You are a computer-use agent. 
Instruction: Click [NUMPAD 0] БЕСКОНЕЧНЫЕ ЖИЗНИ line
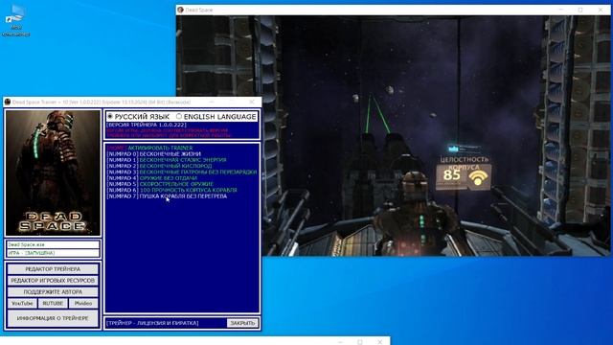[153, 154]
